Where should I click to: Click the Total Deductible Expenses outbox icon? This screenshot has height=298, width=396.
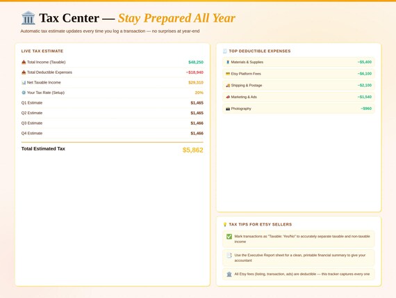[x=24, y=72]
